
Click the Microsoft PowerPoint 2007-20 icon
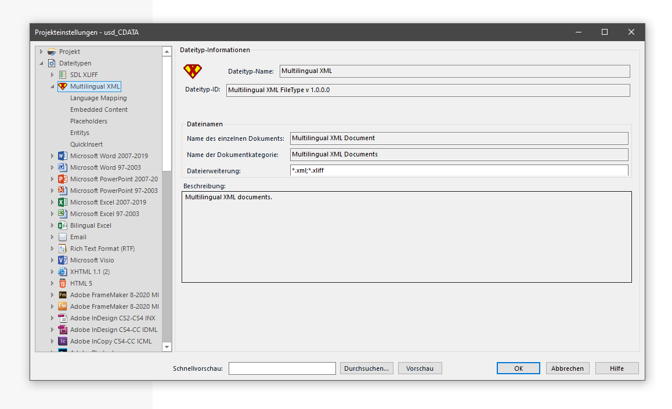tap(63, 179)
